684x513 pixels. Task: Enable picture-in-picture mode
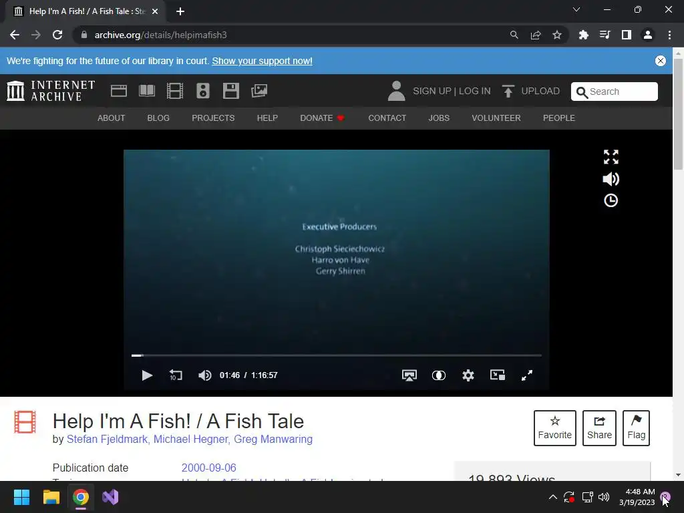(x=497, y=375)
